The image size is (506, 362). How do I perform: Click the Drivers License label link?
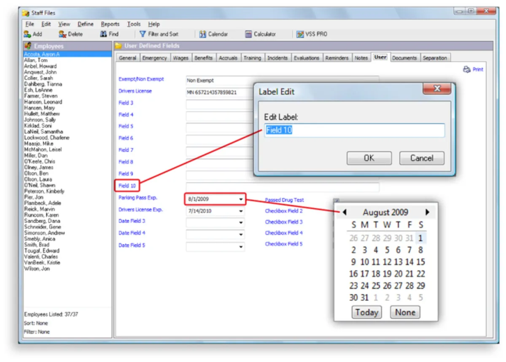pyautogui.click(x=135, y=91)
